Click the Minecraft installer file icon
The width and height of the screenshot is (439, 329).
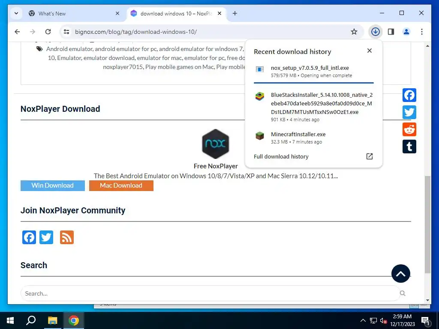259,136
